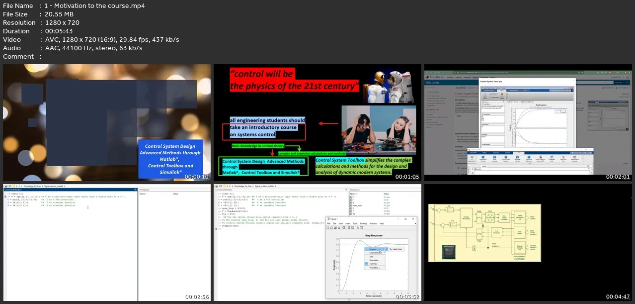Switch to APPS tab in Simulink window
This screenshot has height=304, width=635.
pyautogui.click(x=519, y=153)
